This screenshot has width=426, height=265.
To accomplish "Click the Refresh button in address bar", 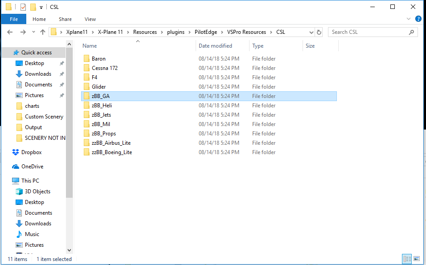I will pyautogui.click(x=319, y=32).
